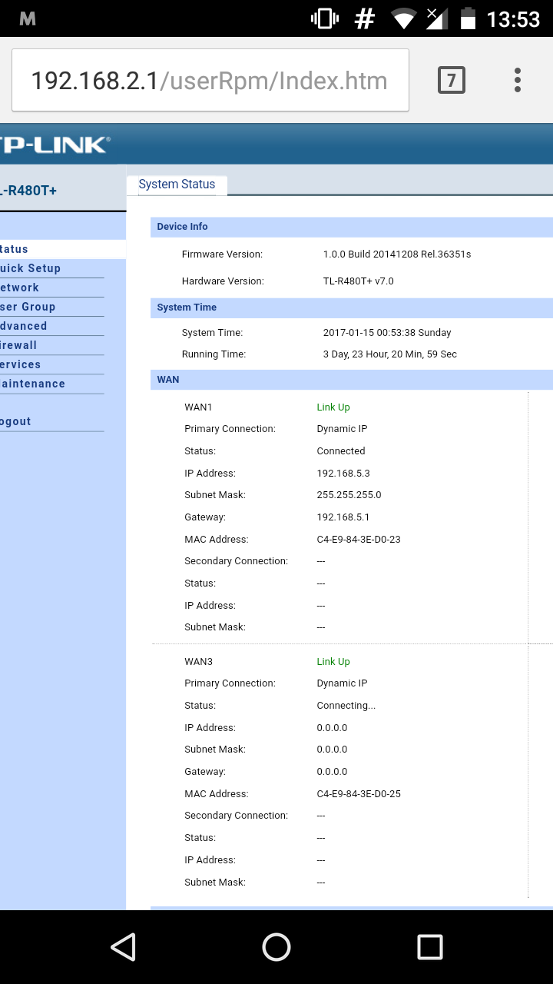Click the Running Time: label
The height and width of the screenshot is (984, 553).
(214, 354)
